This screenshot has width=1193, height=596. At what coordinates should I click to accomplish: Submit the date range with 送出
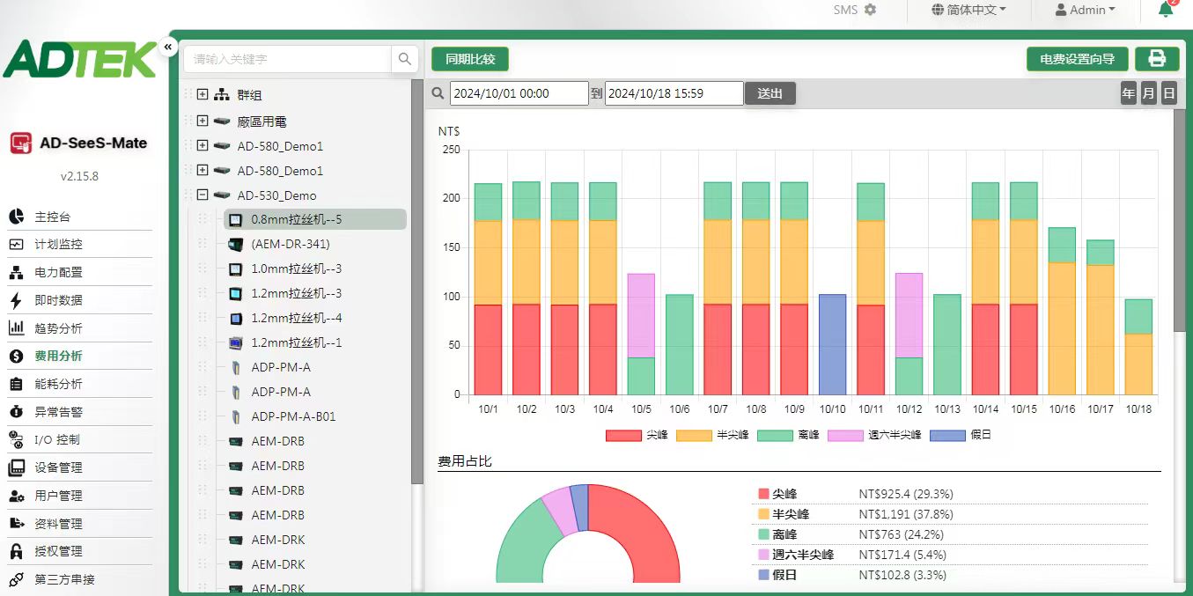(770, 93)
